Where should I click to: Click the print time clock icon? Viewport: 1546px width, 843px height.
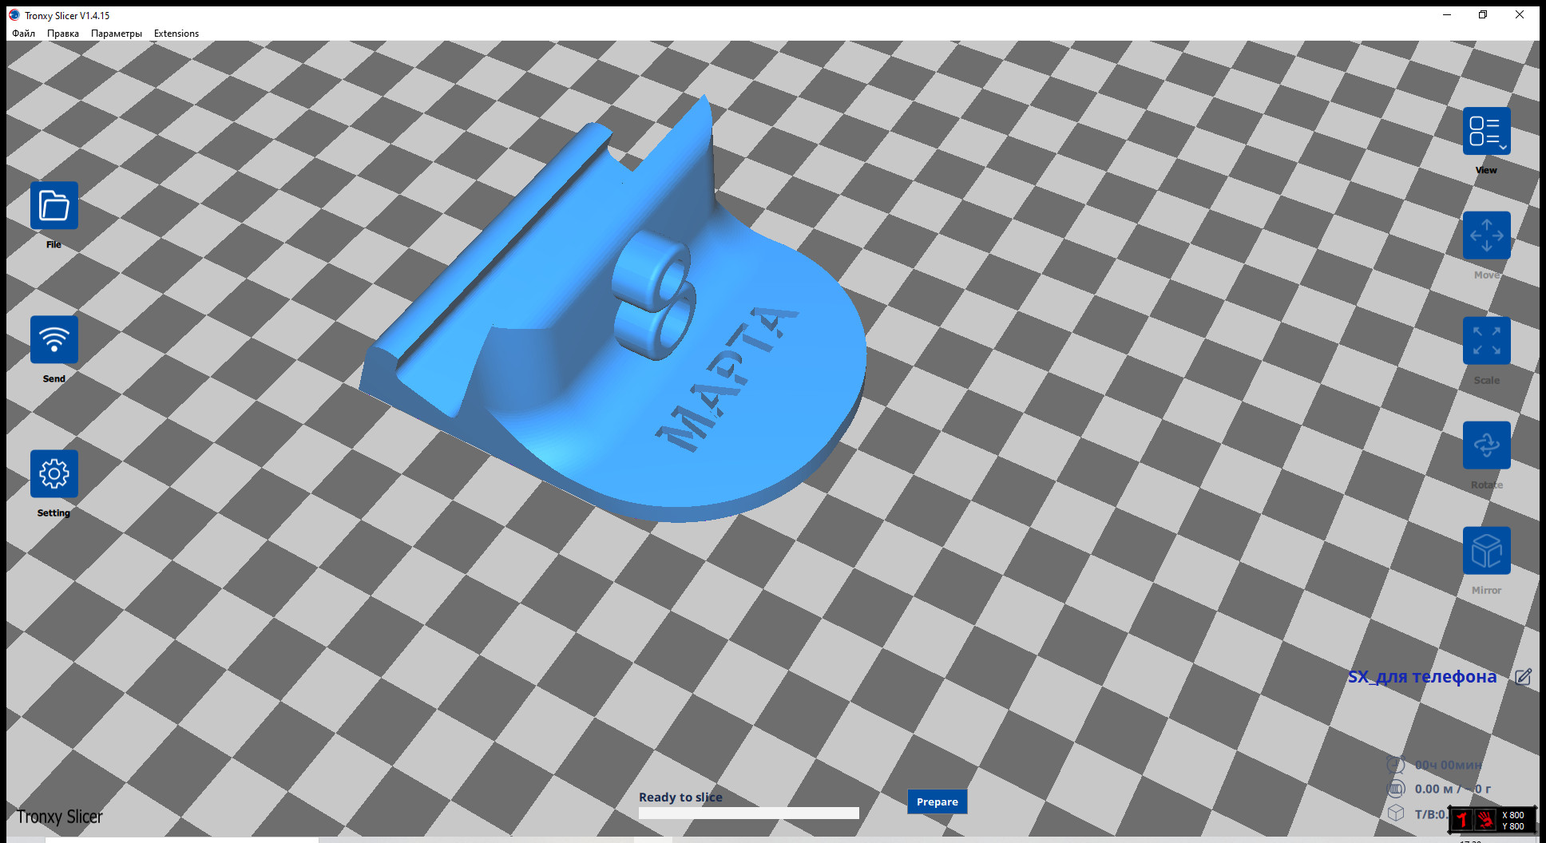coord(1395,765)
